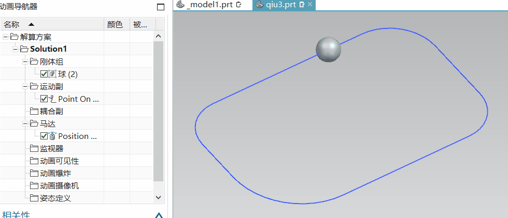Collapse the Solution1 node
The image size is (508, 218).
[15, 49]
